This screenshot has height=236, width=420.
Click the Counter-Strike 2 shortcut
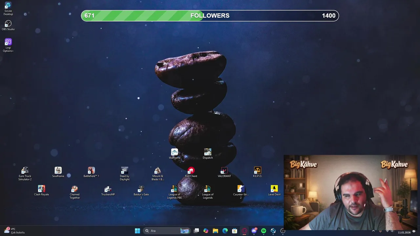(241, 192)
